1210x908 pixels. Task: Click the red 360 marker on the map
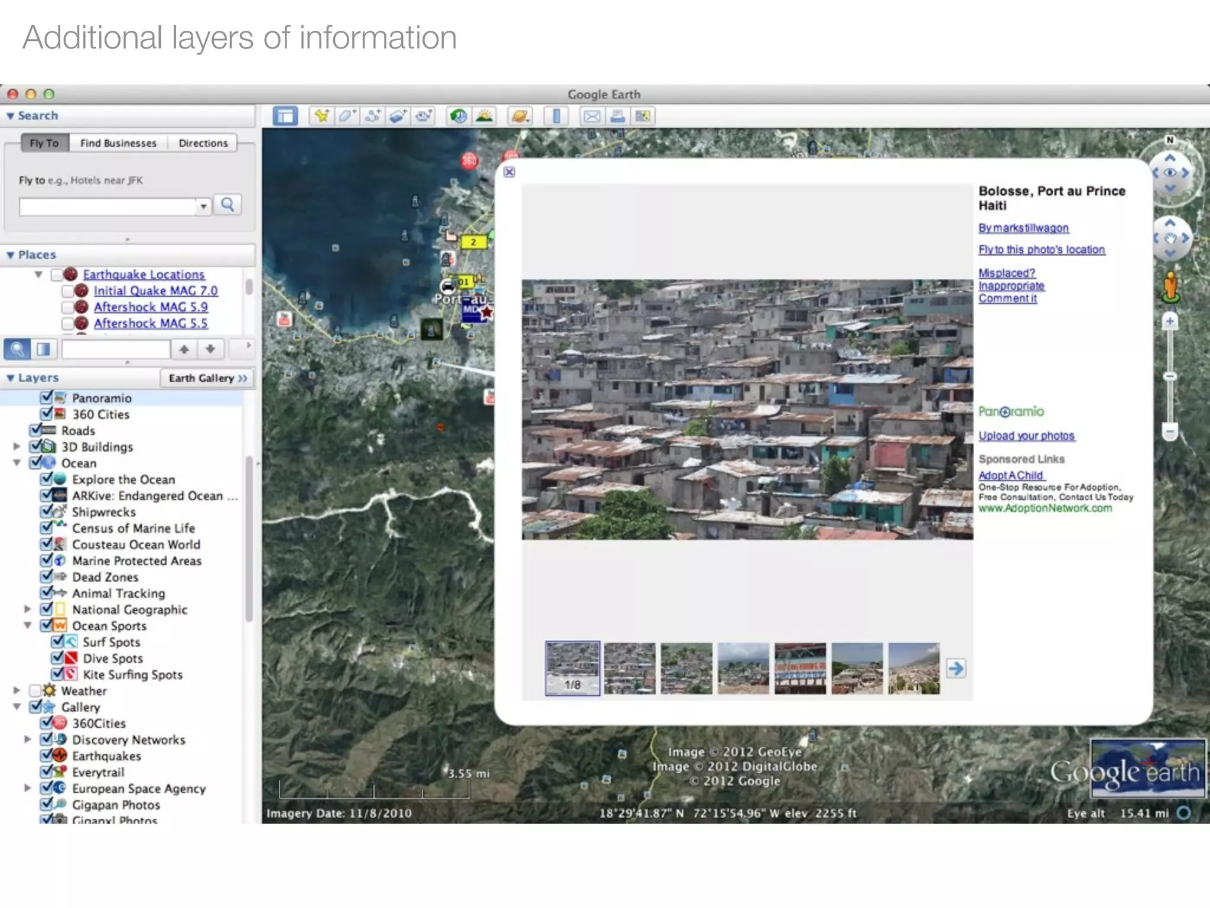469,160
